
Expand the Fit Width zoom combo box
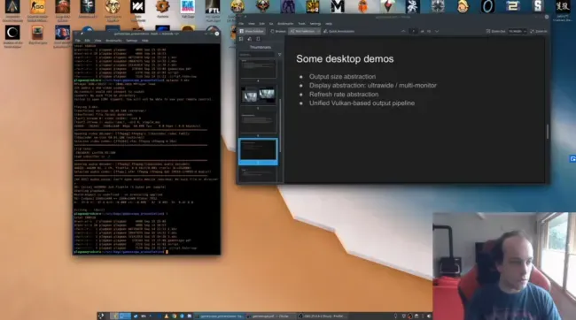(x=518, y=32)
